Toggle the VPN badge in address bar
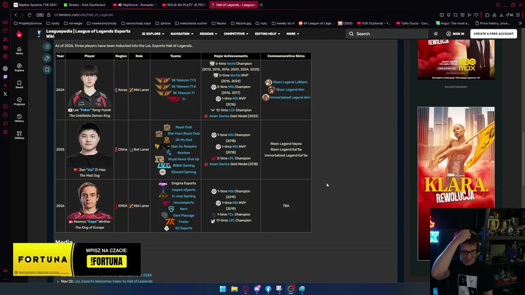This screenshot has height=295, width=525. (x=40, y=15)
